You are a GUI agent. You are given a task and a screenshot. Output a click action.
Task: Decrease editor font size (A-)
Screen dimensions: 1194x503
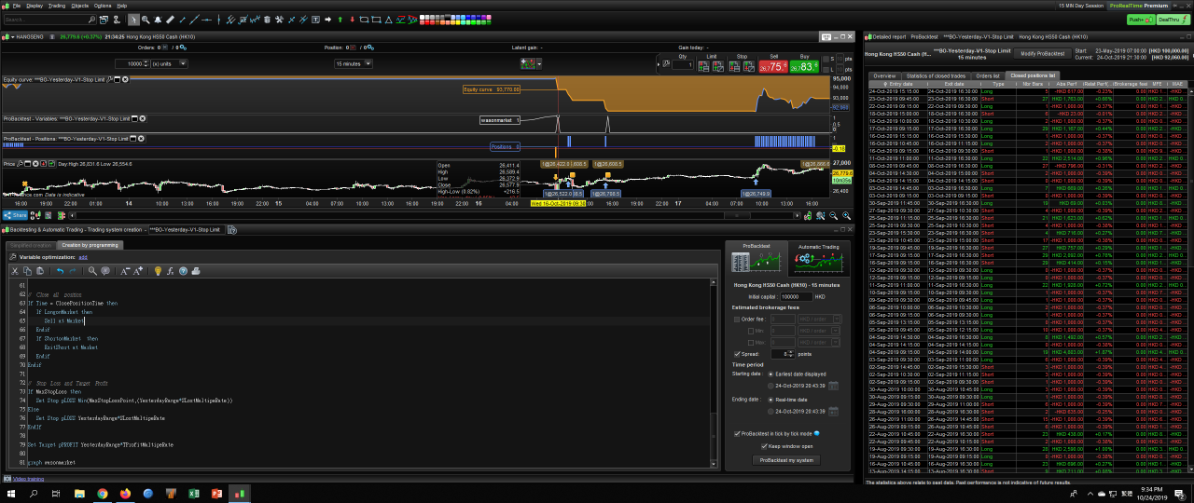point(125,271)
